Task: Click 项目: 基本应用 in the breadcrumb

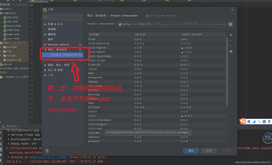Action: 96,15
